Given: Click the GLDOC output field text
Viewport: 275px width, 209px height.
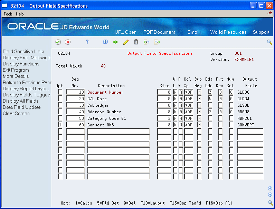Looking at the screenshot, I should pos(243,92).
